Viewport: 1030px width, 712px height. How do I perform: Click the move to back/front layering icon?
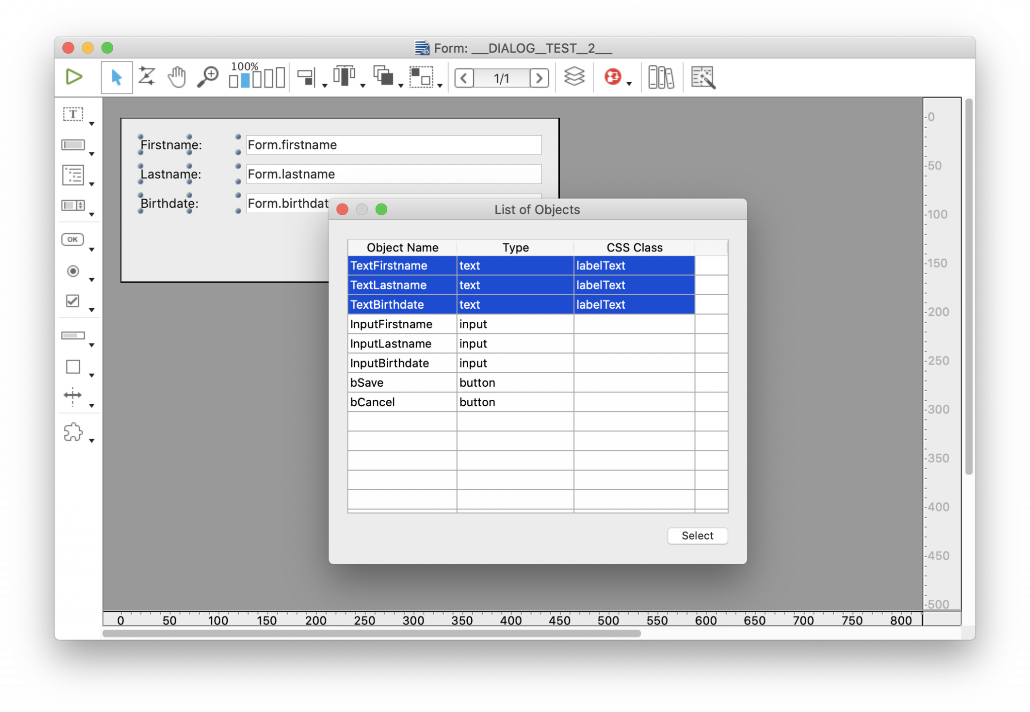[383, 76]
